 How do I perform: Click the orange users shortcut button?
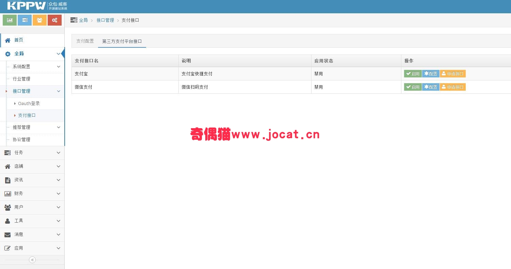pos(39,20)
